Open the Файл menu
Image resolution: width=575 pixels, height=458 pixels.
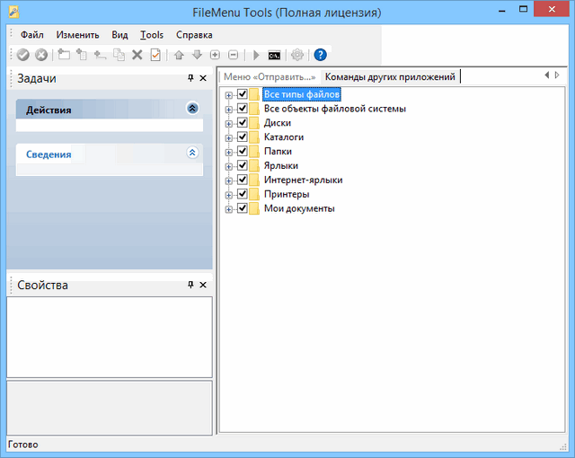[x=31, y=35]
